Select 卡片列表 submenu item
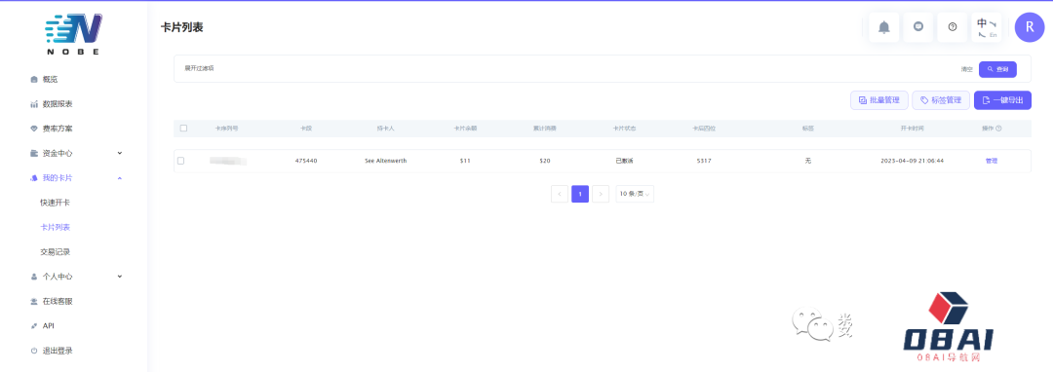 point(55,227)
